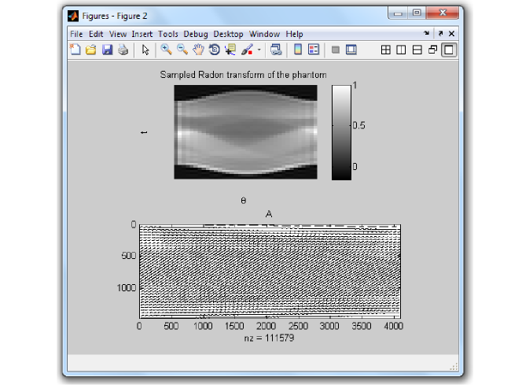Image resolution: width=522 pixels, height=392 pixels.
Task: Save the figure with the floppy icon
Action: click(107, 50)
